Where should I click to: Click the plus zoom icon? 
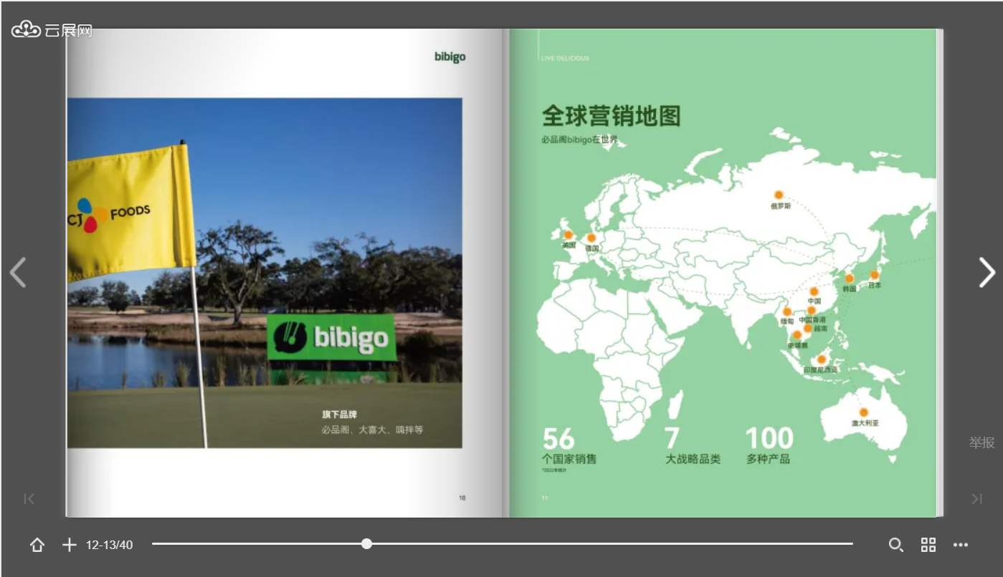tap(69, 545)
